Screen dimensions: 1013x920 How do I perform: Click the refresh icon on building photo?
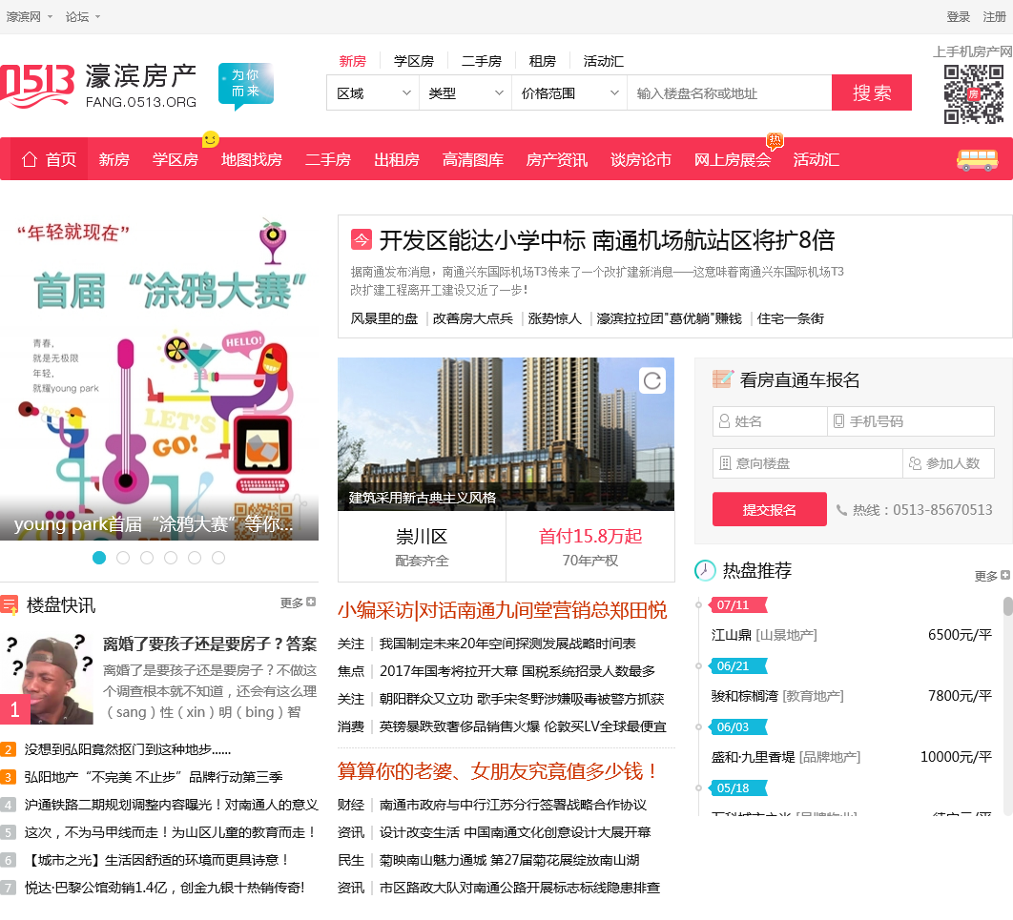(x=652, y=381)
